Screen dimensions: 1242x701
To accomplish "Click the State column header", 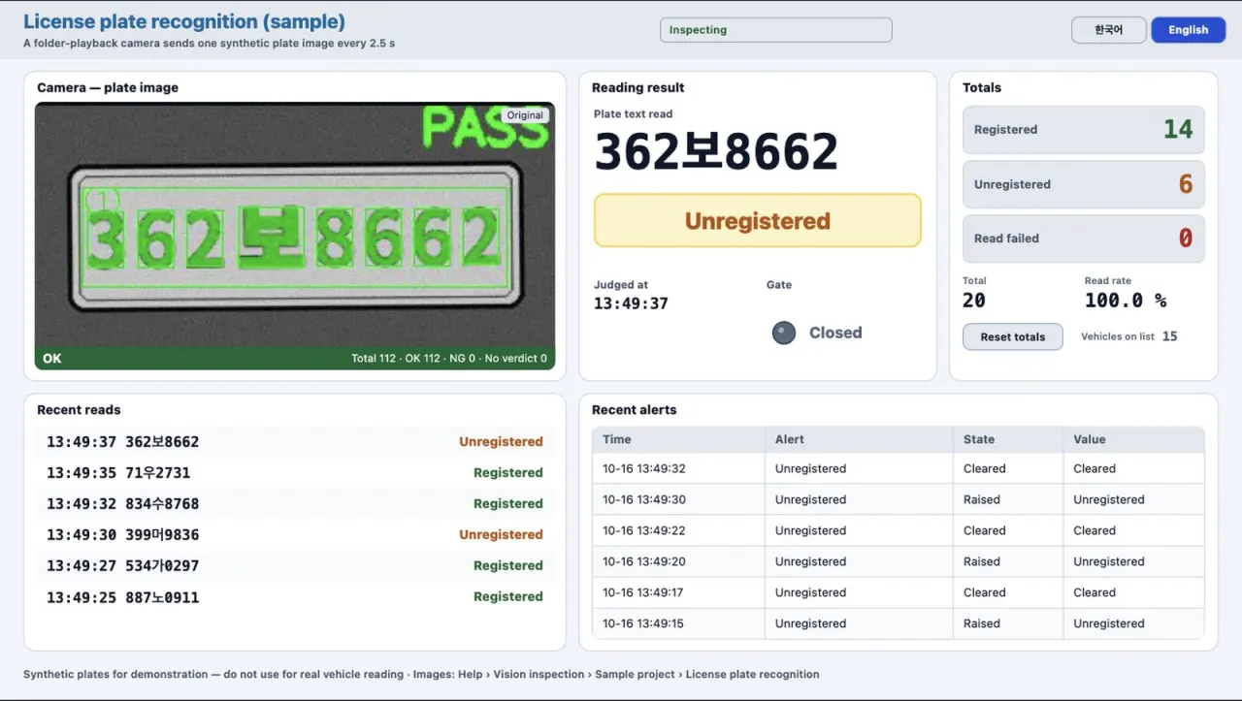I will click(x=1007, y=439).
